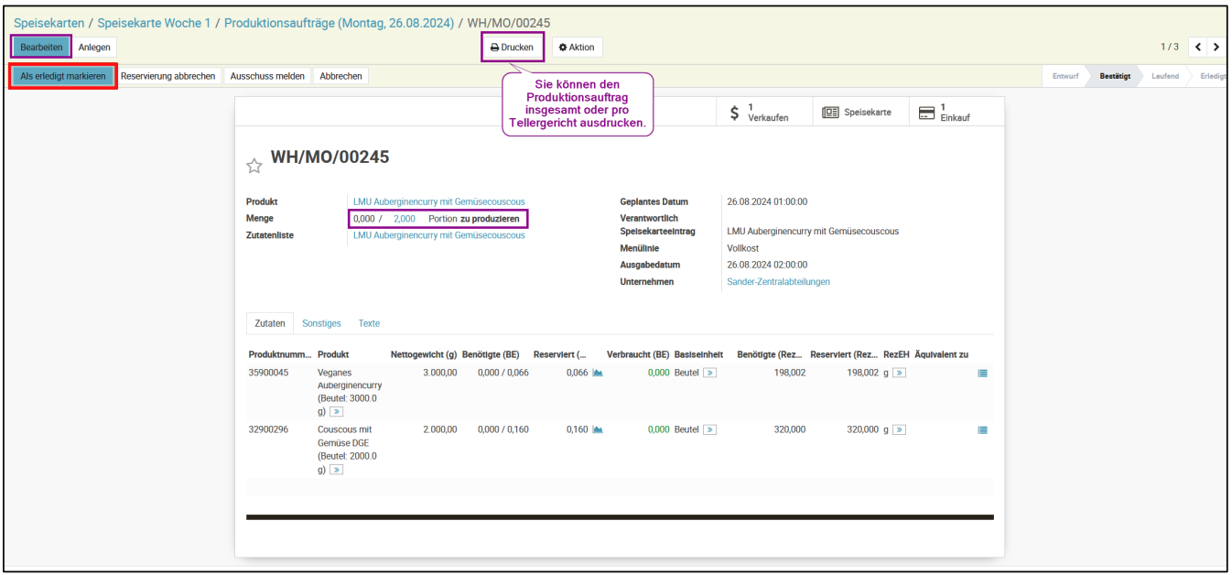Expand Beutel unit link in Auberginencurry row
The height and width of the screenshot is (575, 1232).
tap(709, 374)
